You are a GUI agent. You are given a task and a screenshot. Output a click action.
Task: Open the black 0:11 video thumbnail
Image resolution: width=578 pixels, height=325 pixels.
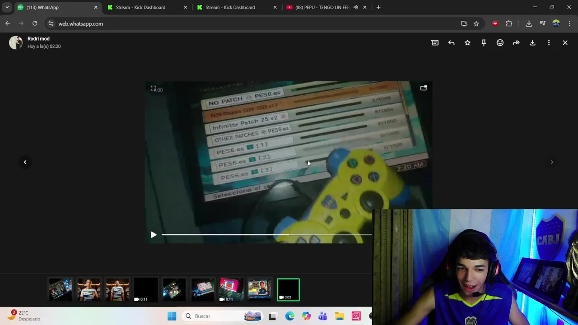pos(146,290)
